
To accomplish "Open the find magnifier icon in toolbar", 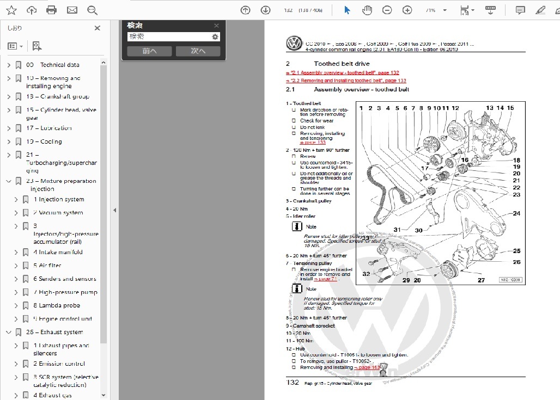I will pyautogui.click(x=92, y=10).
